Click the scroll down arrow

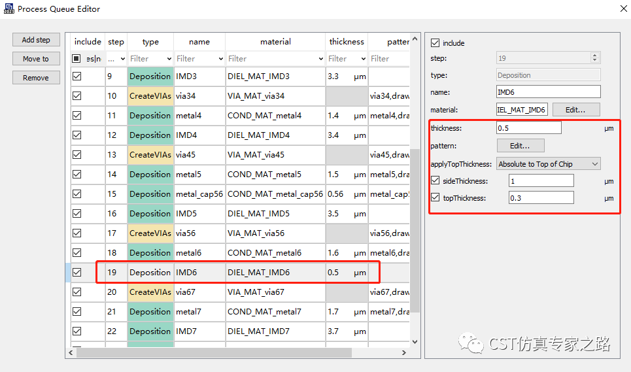[415, 342]
